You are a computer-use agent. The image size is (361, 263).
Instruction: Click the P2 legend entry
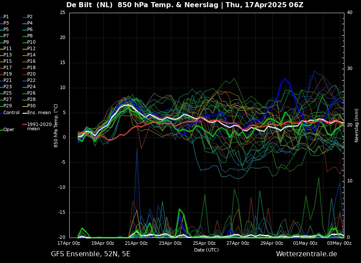tap(28, 17)
